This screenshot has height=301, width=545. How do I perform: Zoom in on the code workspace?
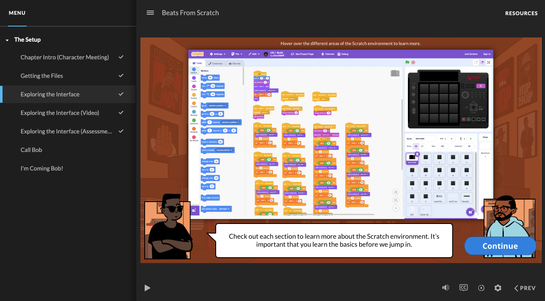tap(396, 192)
